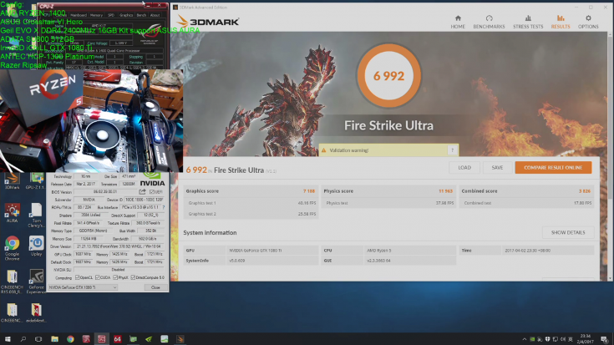The image size is (614, 345).
Task: Open the CINEBENCH R15 folder on desktop
Action: (x=13, y=282)
